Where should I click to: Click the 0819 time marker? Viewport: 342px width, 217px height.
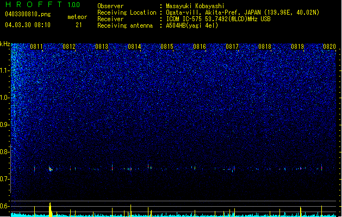tap(297, 47)
